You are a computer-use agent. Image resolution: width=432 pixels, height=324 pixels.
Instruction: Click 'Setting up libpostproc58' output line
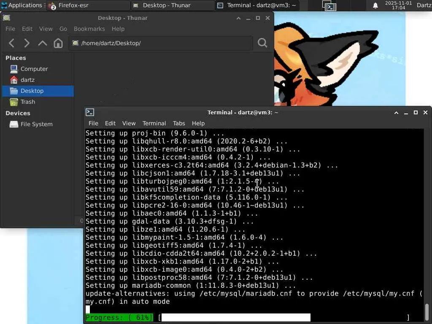[199, 278]
